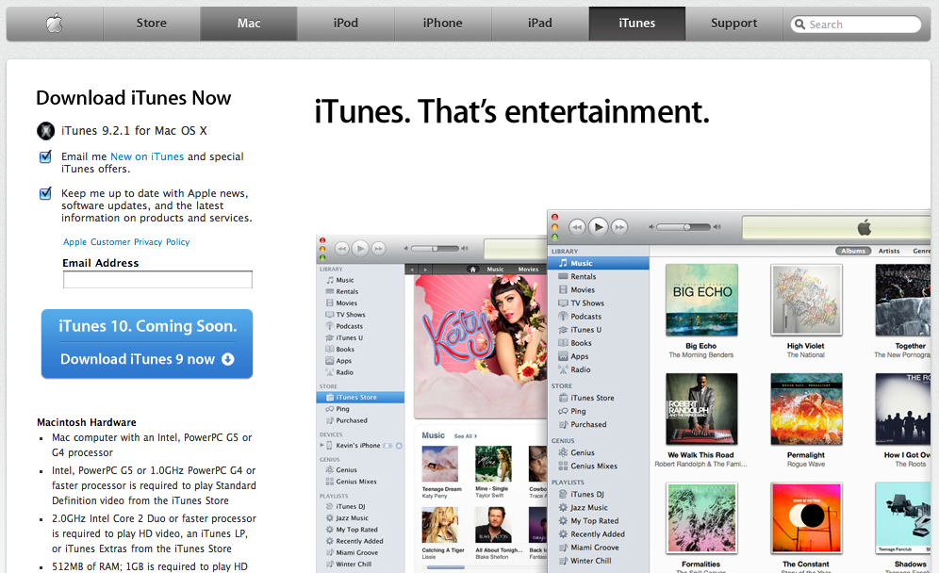The width and height of the screenshot is (939, 573).
Task: Click the rewind button in front iTunes window
Action: 577,227
